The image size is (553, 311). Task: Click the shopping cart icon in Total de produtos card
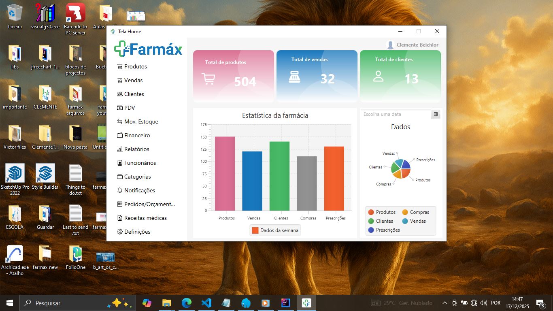click(x=208, y=79)
